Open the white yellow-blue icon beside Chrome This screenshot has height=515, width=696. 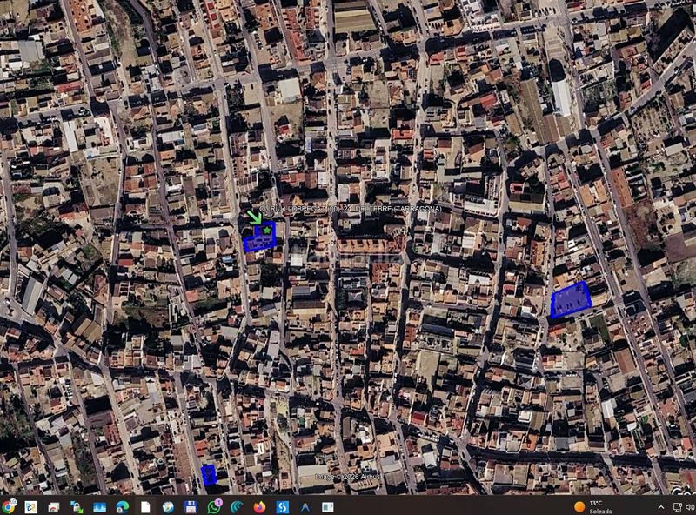pos(31,506)
